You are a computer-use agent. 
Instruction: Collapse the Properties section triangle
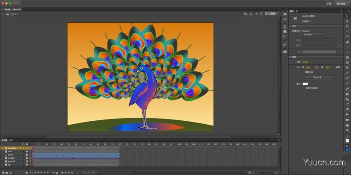coord(290,57)
